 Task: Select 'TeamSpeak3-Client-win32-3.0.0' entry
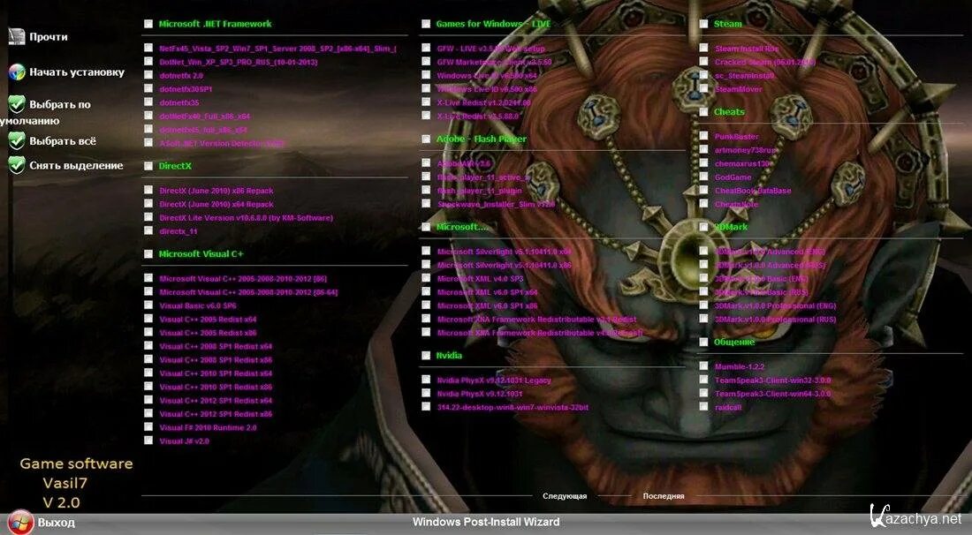[772, 381]
